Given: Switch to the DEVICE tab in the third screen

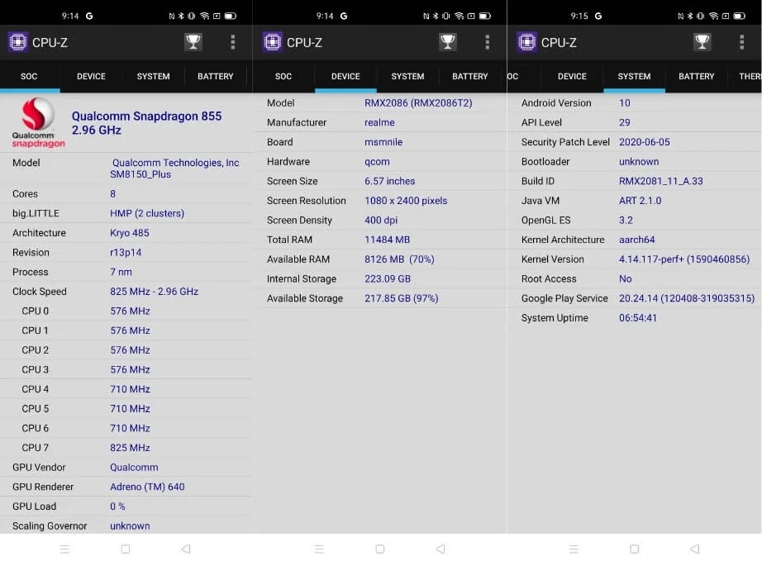Looking at the screenshot, I should click(x=572, y=76).
